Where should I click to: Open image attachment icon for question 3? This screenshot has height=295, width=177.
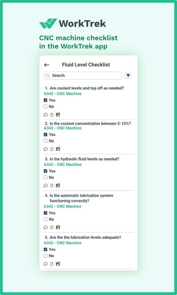pyautogui.click(x=58, y=186)
